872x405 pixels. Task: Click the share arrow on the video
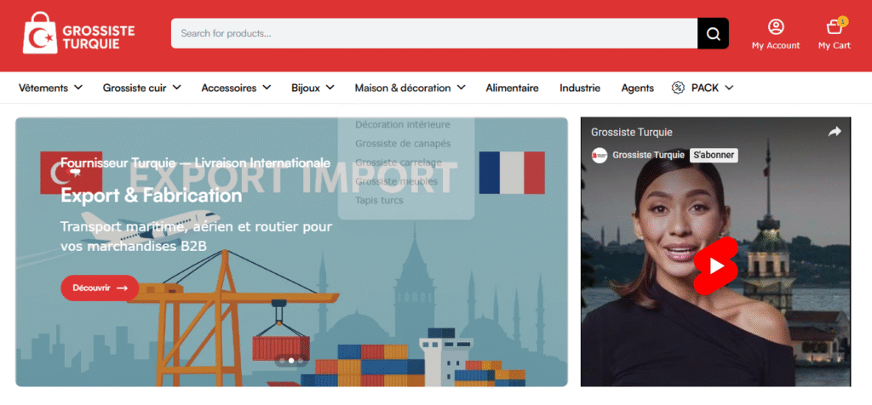[835, 132]
